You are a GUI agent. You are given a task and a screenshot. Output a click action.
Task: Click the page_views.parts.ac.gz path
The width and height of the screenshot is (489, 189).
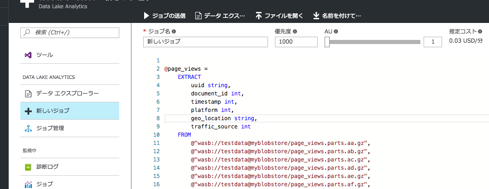281,160
